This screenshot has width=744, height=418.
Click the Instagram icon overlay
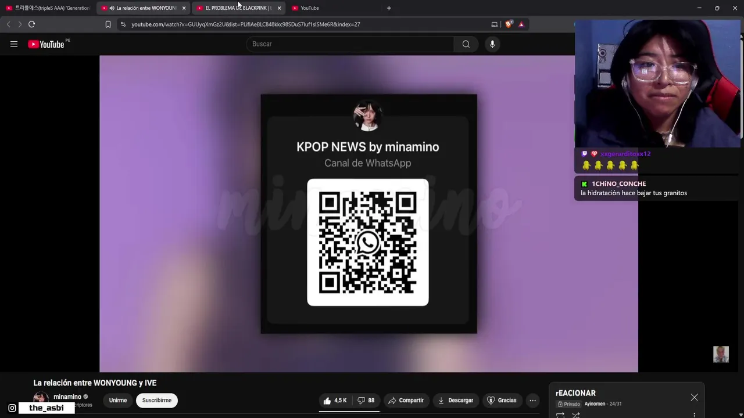[x=12, y=408]
